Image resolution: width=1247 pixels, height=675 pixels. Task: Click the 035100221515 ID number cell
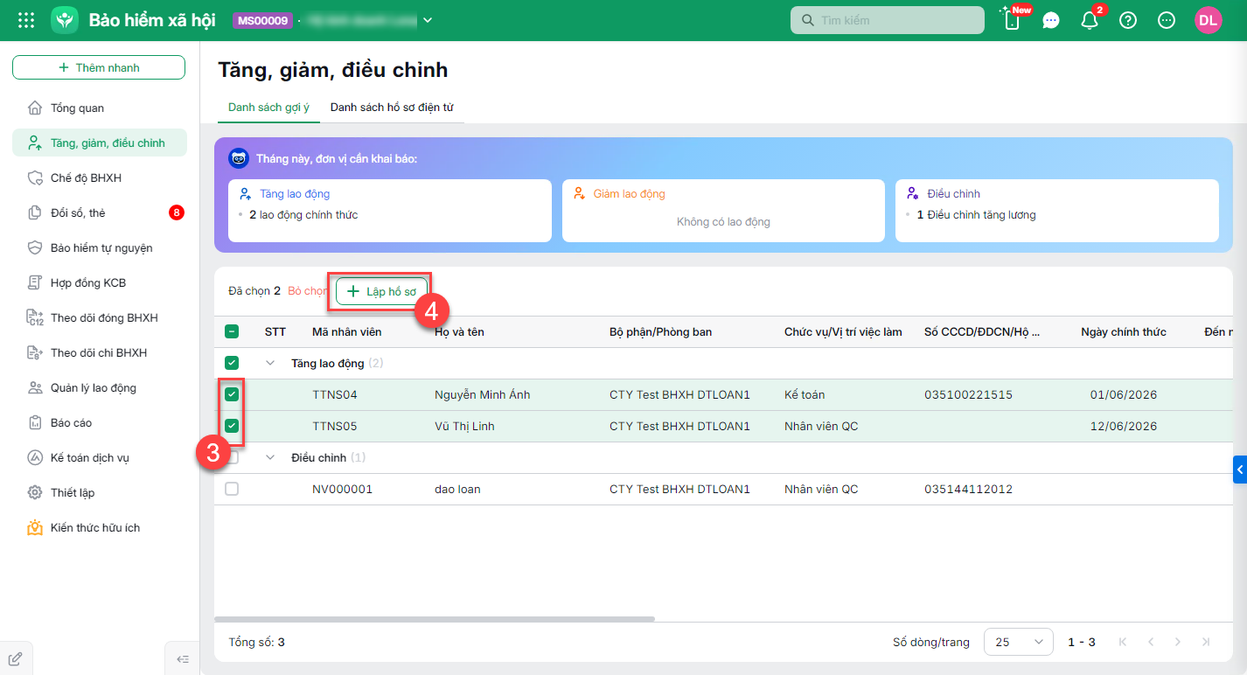pyautogui.click(x=968, y=394)
